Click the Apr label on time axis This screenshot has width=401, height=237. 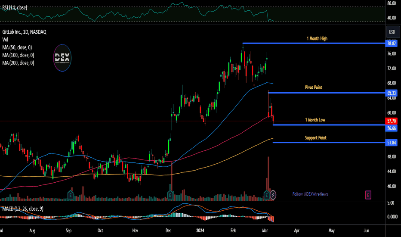click(296, 231)
